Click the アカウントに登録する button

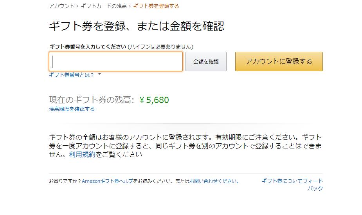click(x=279, y=61)
